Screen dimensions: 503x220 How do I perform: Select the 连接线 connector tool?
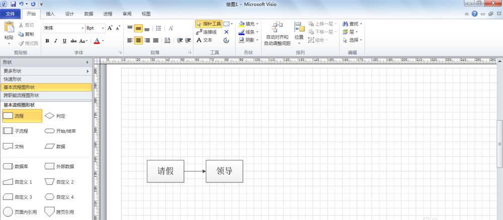pos(207,32)
